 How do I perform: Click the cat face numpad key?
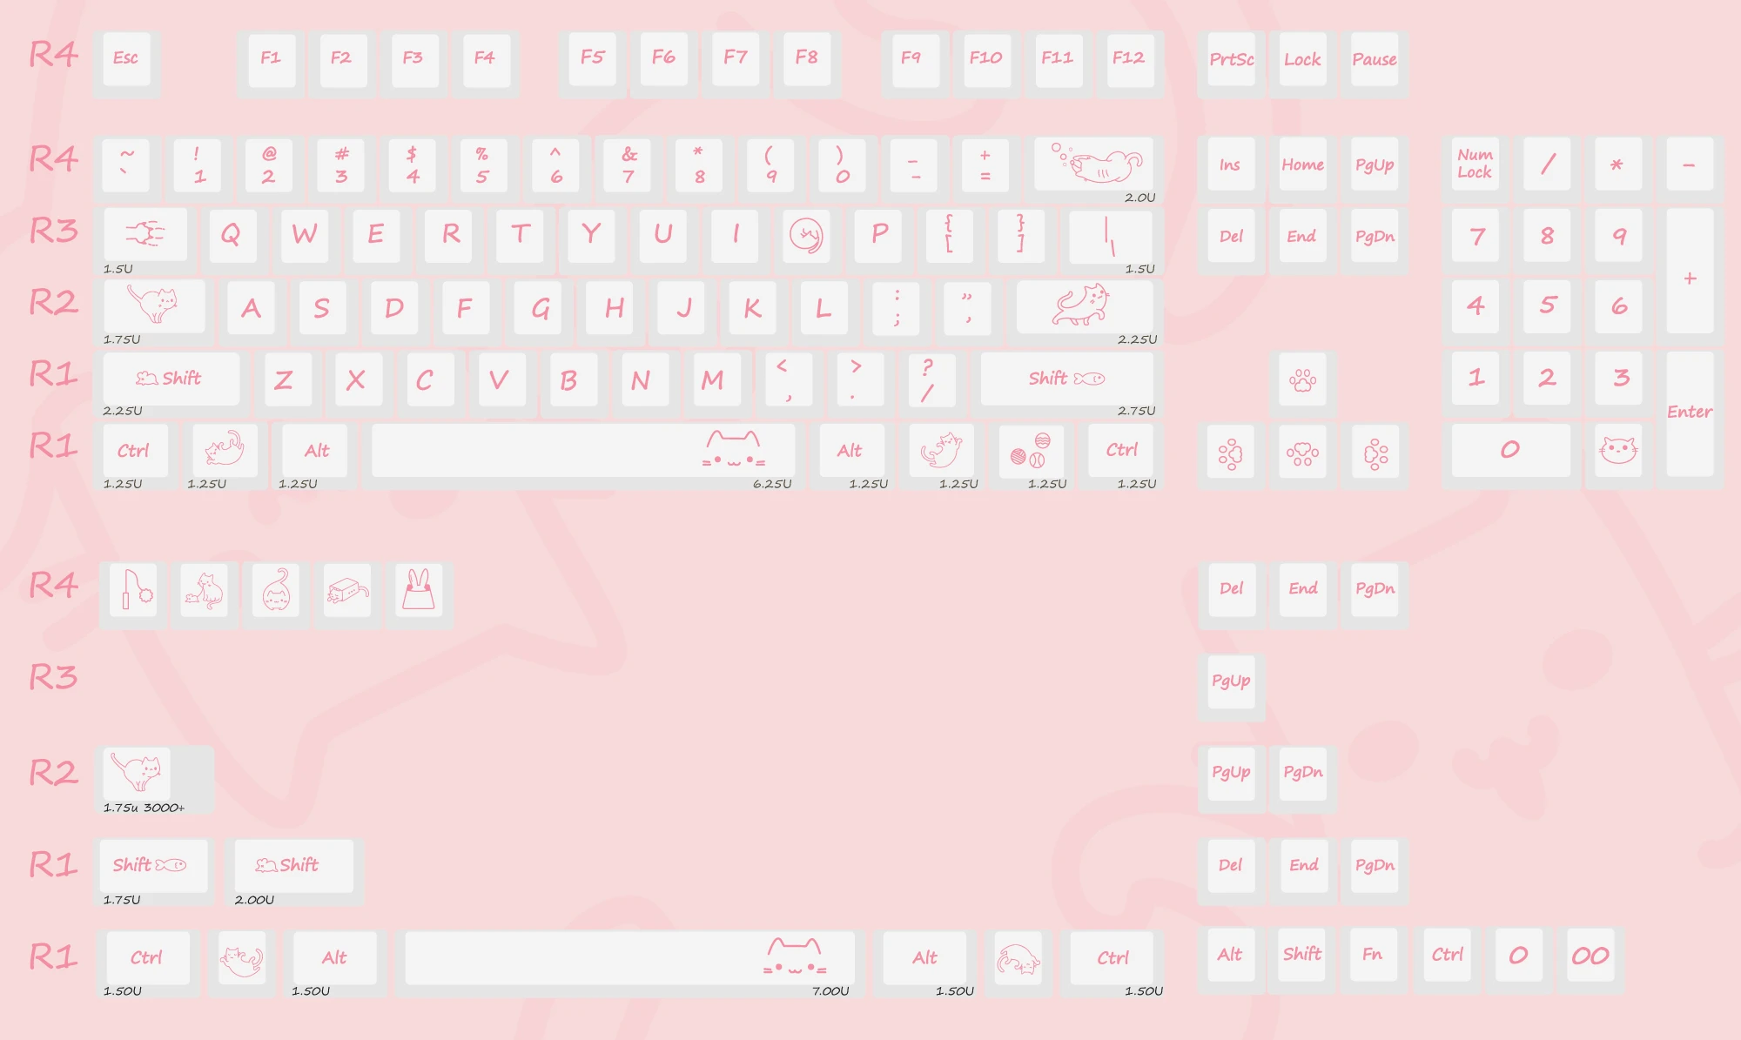pos(1618,449)
